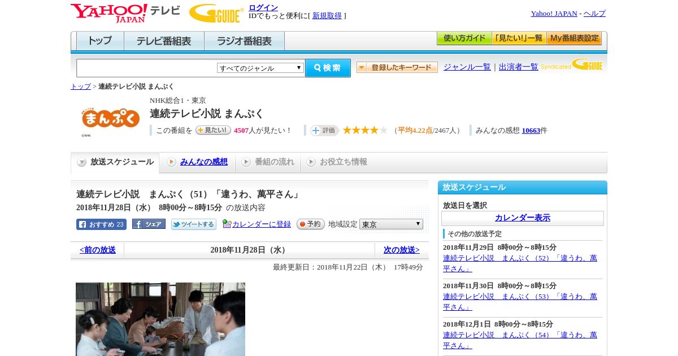Image resolution: width=678 pixels, height=356 pixels.
Task: Select the お役立ち情報 tab
Action: click(337, 162)
